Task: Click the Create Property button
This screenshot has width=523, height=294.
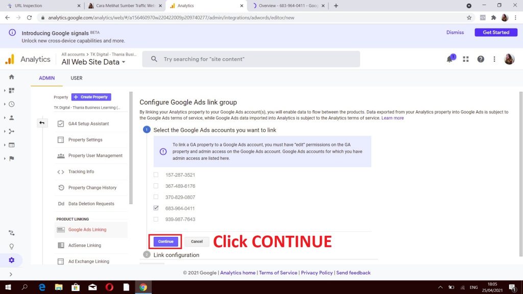Action: [x=91, y=97]
